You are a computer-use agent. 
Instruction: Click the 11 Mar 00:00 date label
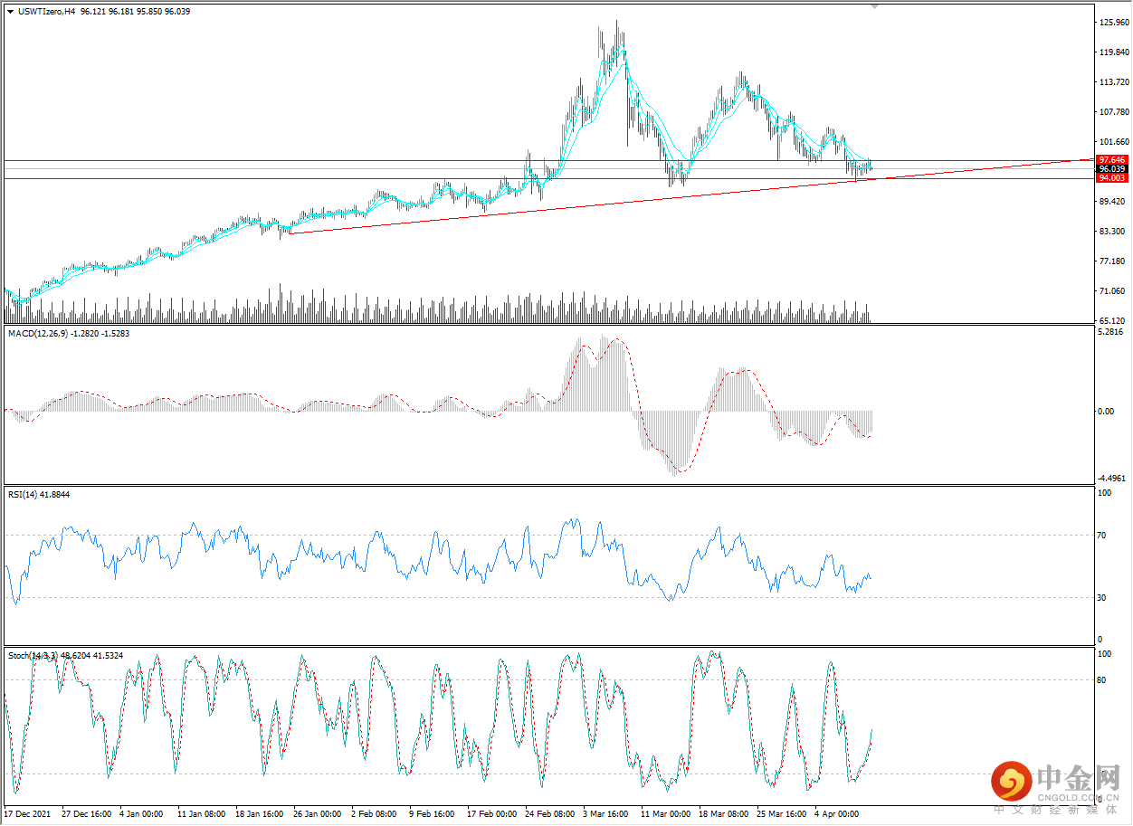pyautogui.click(x=665, y=813)
